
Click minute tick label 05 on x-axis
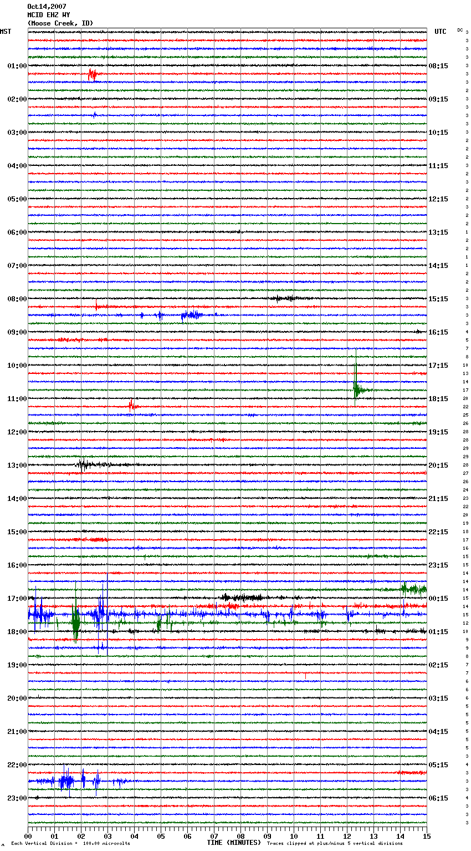click(x=161, y=836)
